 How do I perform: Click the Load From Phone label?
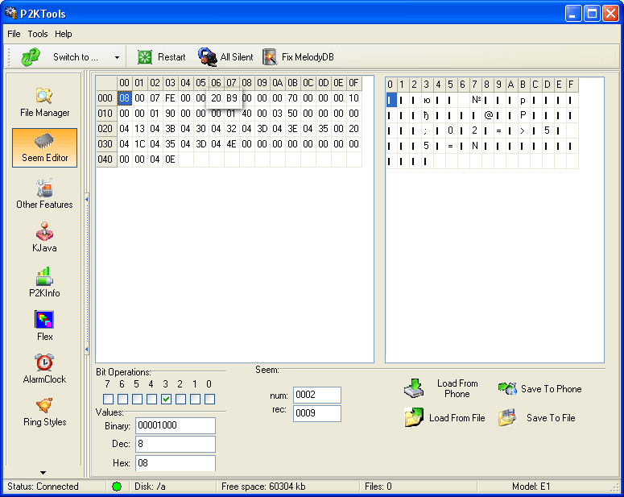tap(457, 389)
